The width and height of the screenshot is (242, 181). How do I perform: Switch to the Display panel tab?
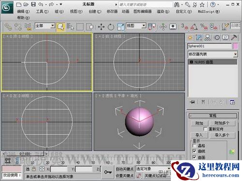225,38
